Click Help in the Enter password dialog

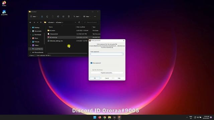point(119,78)
